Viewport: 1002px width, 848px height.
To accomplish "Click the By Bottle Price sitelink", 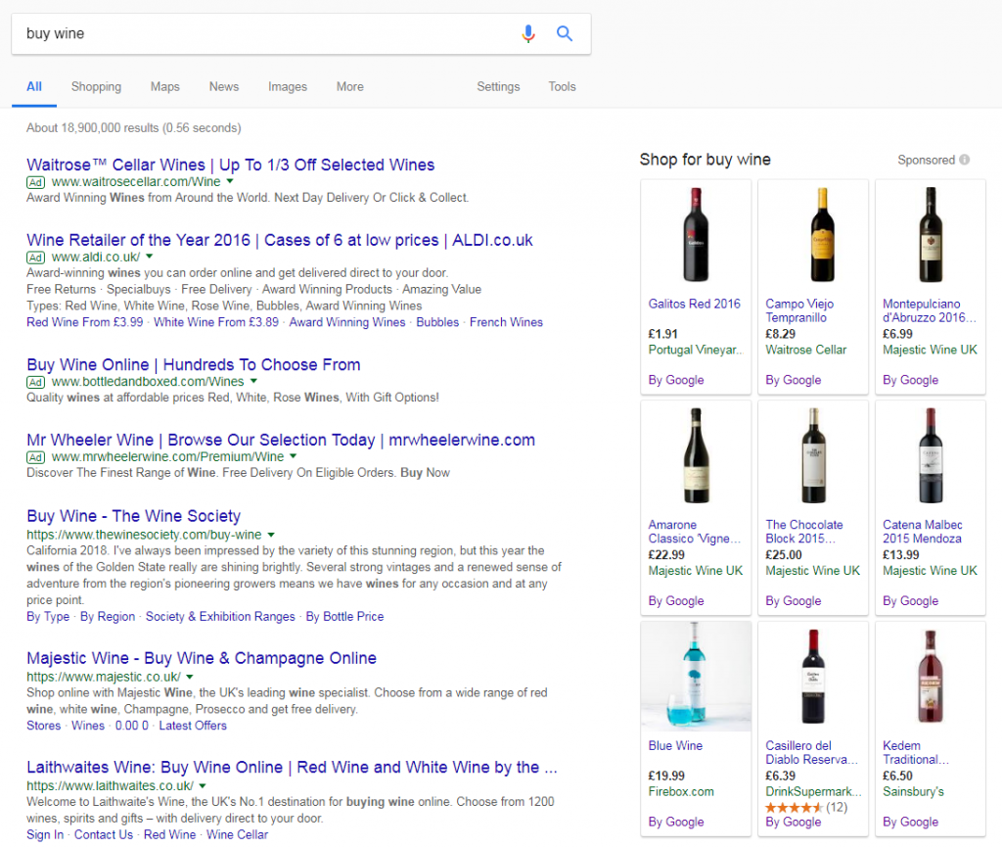I will 344,617.
